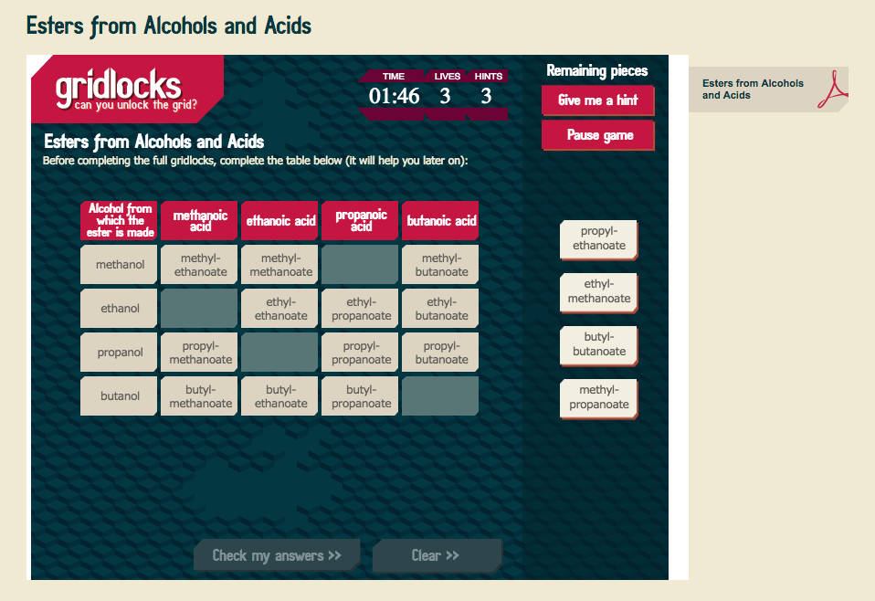Select the methanoic acid column header
Screen dimensions: 875x601
(x=198, y=220)
